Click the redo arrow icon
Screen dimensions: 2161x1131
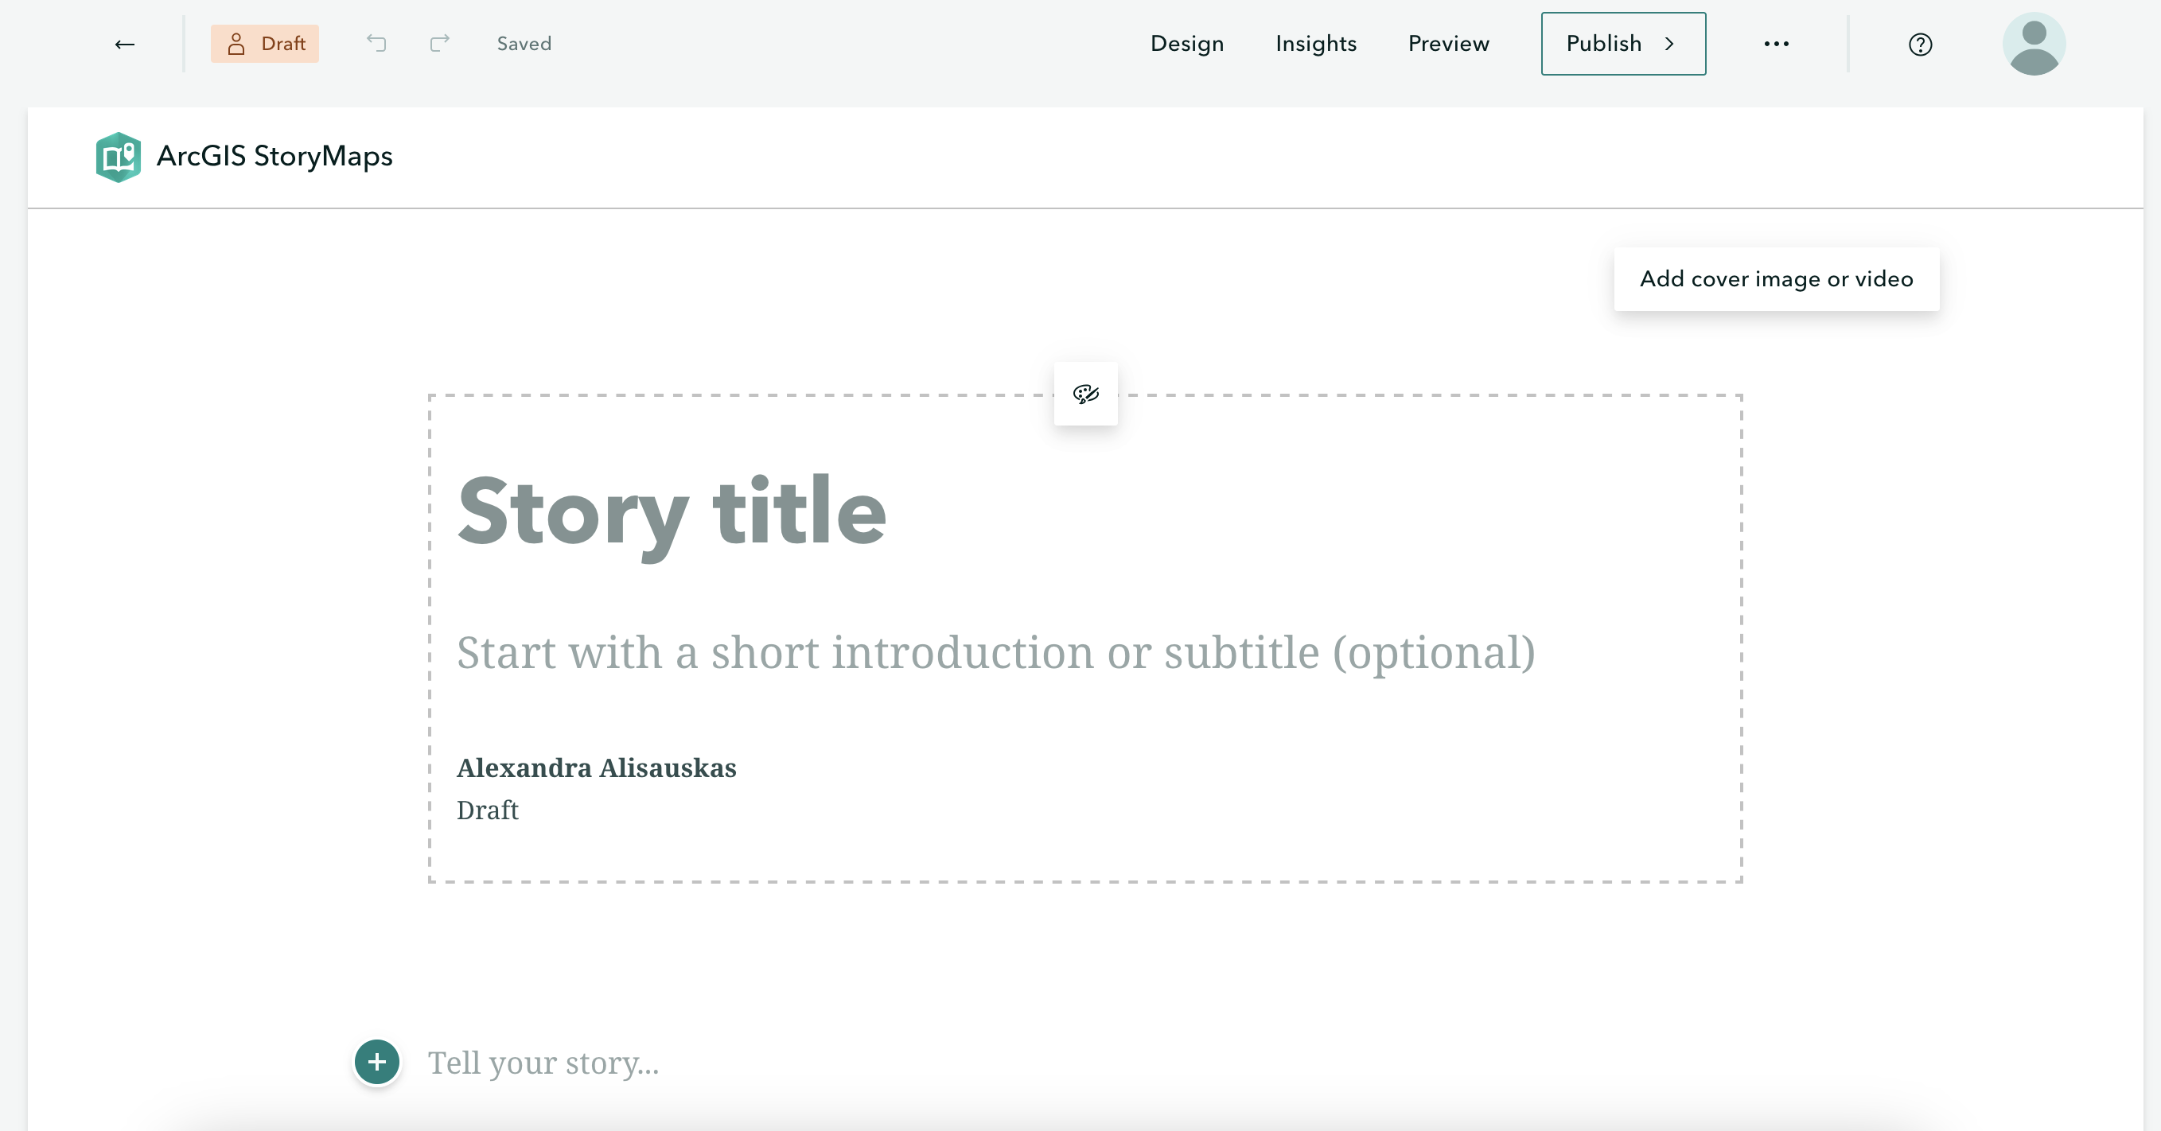(439, 44)
